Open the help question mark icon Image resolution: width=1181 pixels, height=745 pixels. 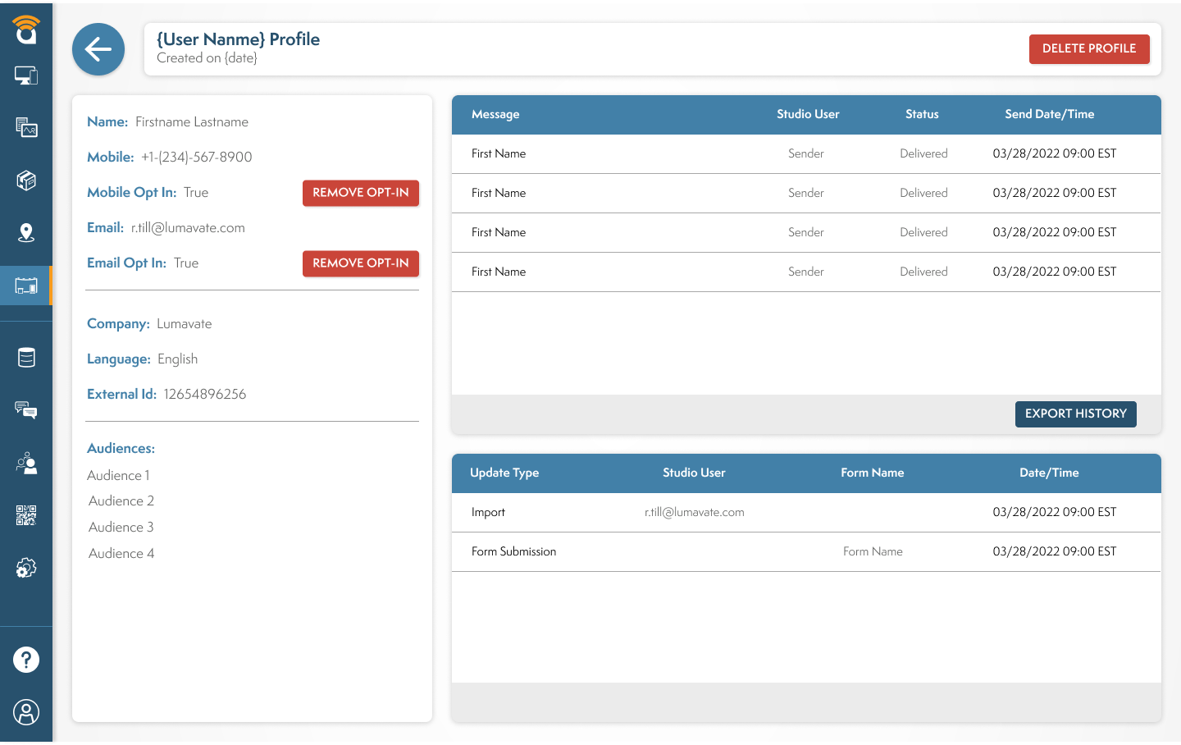[26, 660]
